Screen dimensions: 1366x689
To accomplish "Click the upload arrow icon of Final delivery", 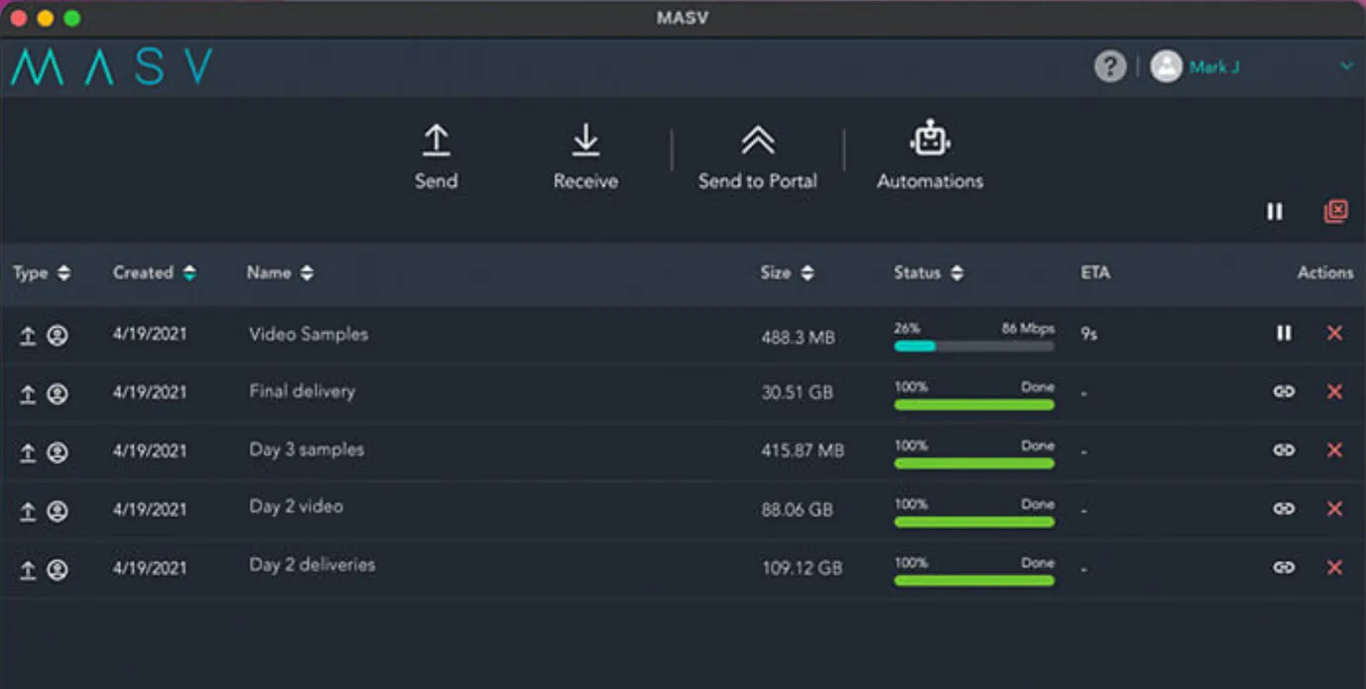I will [x=28, y=394].
